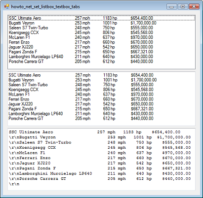This screenshot has height=198, width=203.
Task: Click \r\nLamborghini Murcielago LP640 in the bottom text box
Action: [50, 173]
